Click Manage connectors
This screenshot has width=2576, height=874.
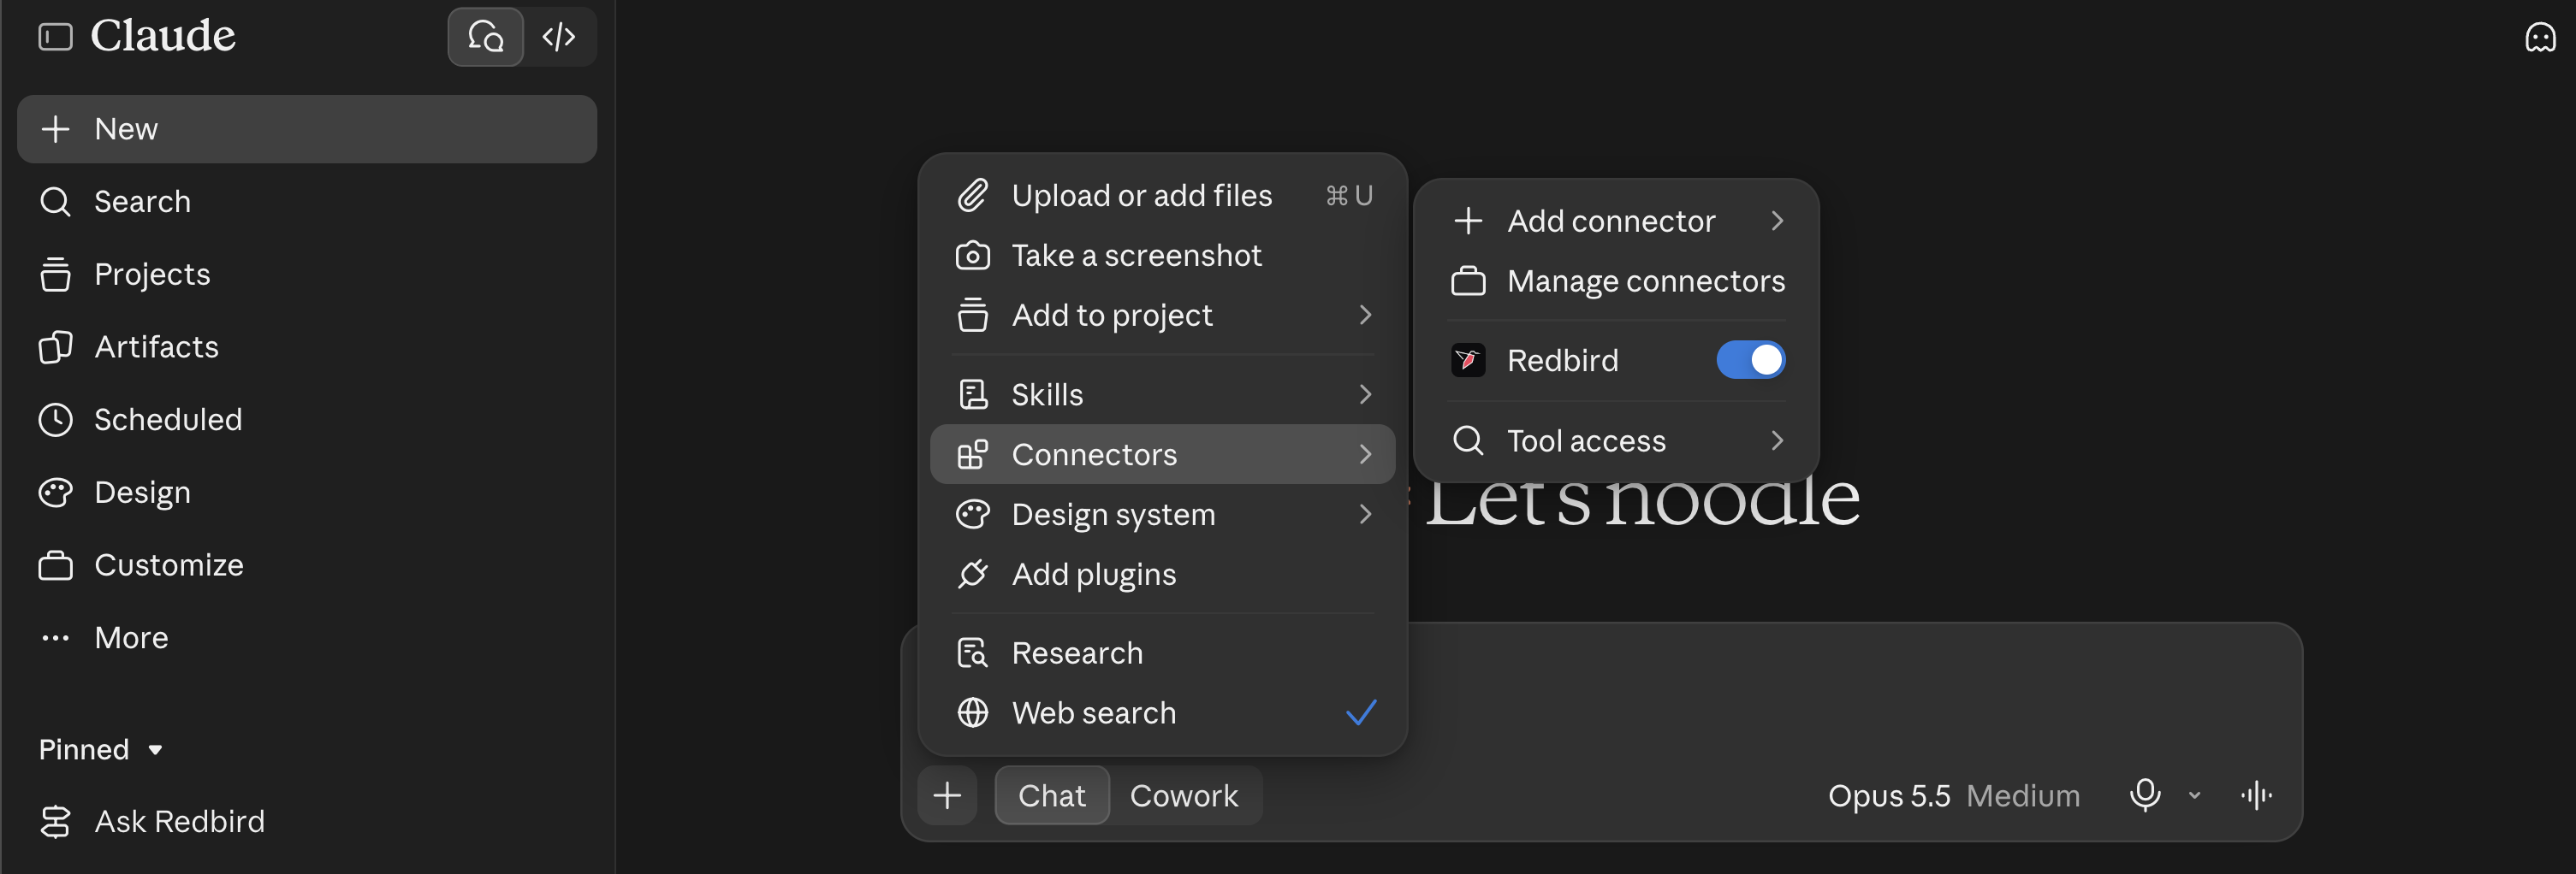coord(1616,281)
